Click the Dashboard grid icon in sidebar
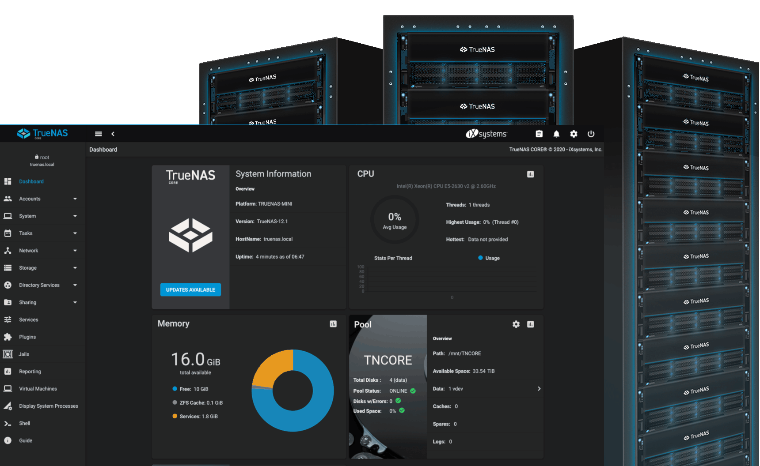 click(x=8, y=181)
